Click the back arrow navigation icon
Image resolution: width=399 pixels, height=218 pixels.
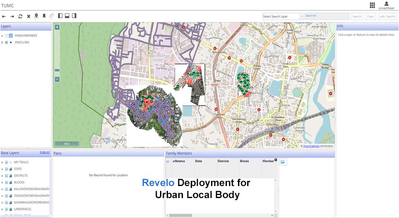[4, 16]
